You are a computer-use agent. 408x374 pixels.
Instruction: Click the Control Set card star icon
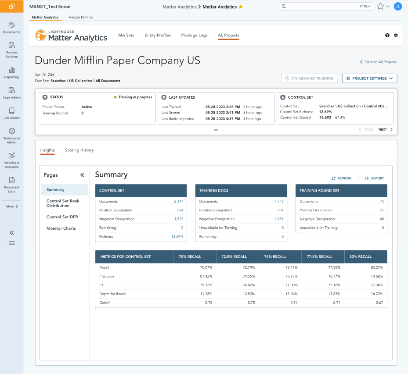tap(283, 97)
